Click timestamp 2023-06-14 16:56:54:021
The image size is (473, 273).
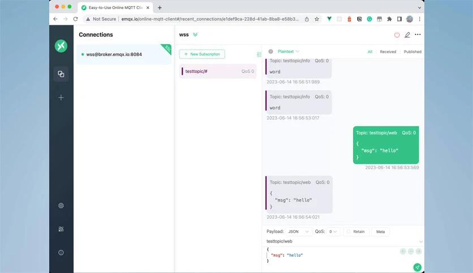pos(293,217)
